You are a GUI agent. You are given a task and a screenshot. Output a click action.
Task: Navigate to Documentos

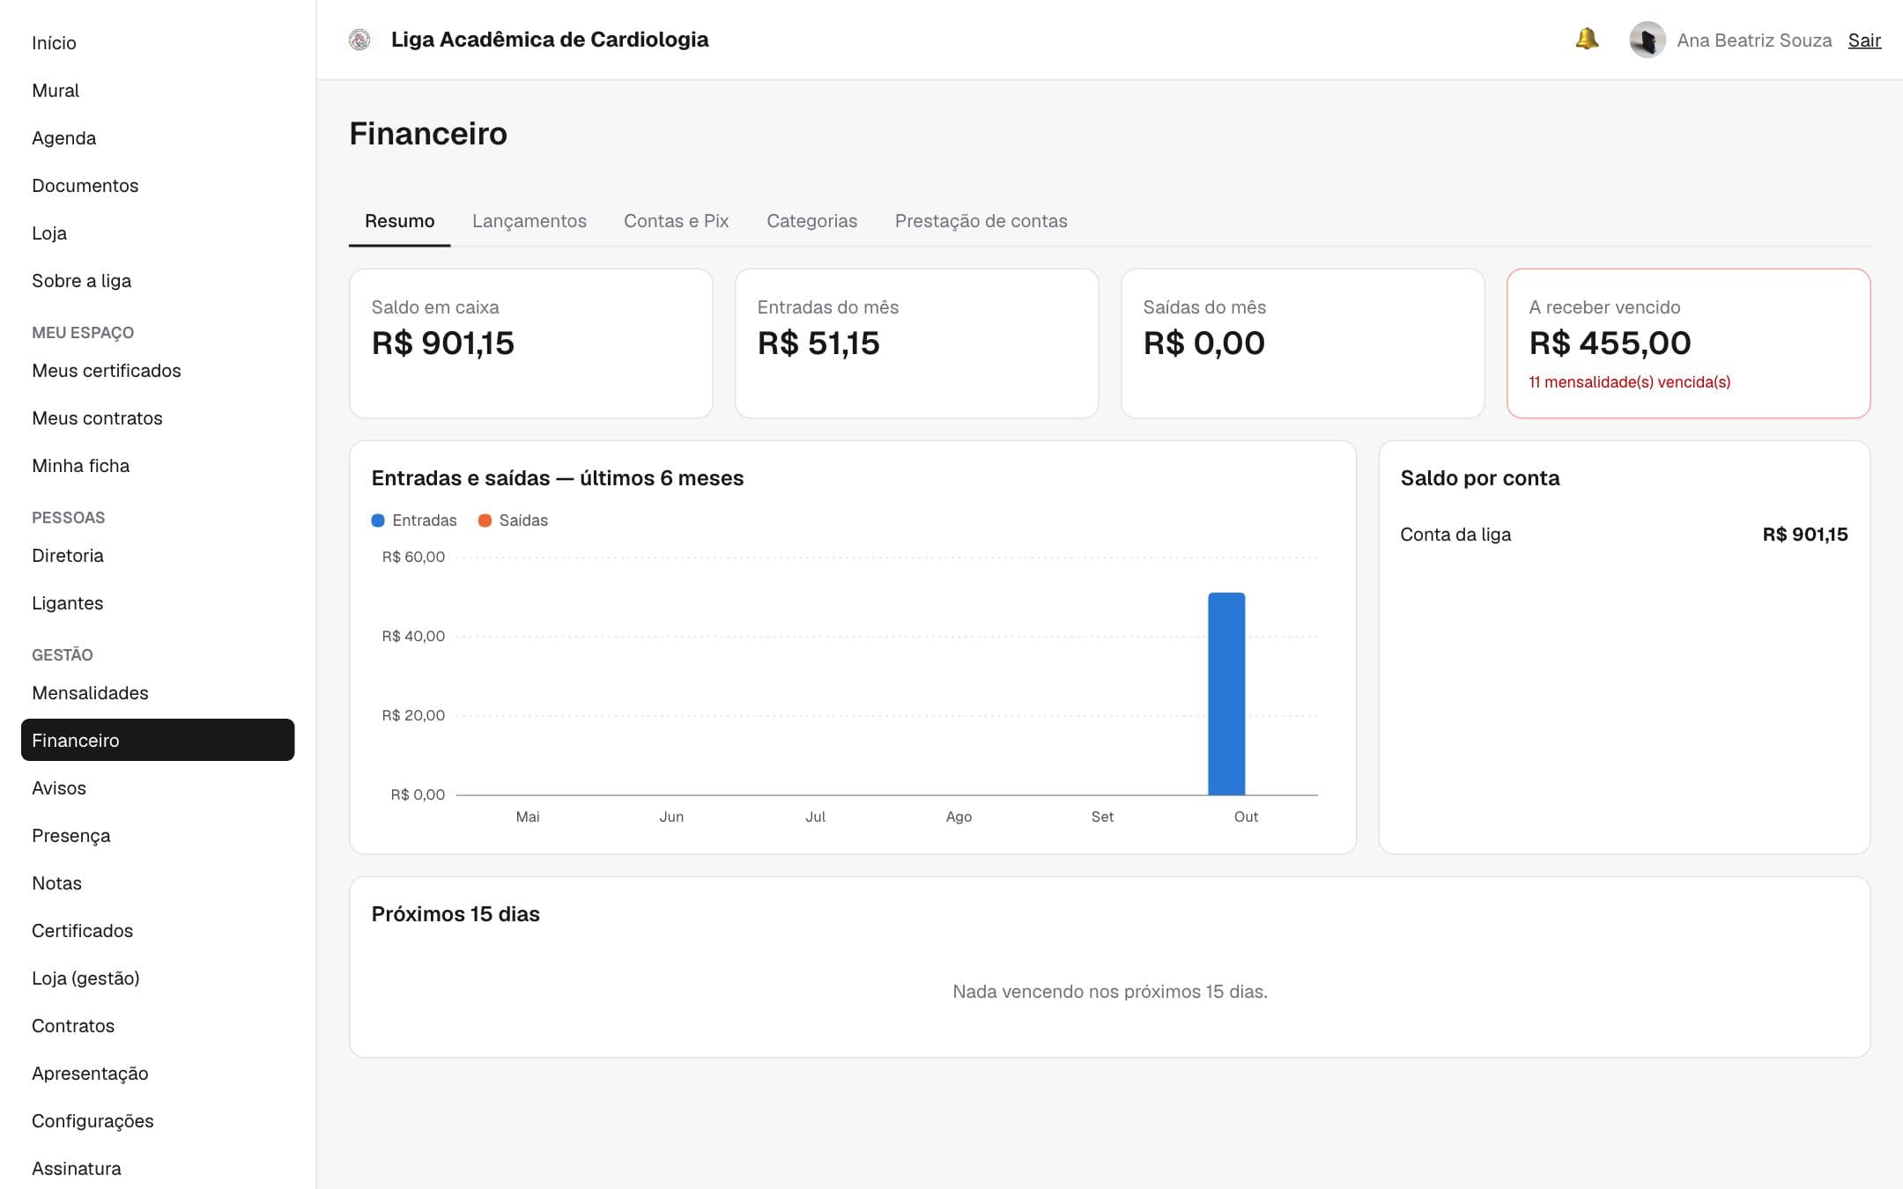click(x=158, y=185)
